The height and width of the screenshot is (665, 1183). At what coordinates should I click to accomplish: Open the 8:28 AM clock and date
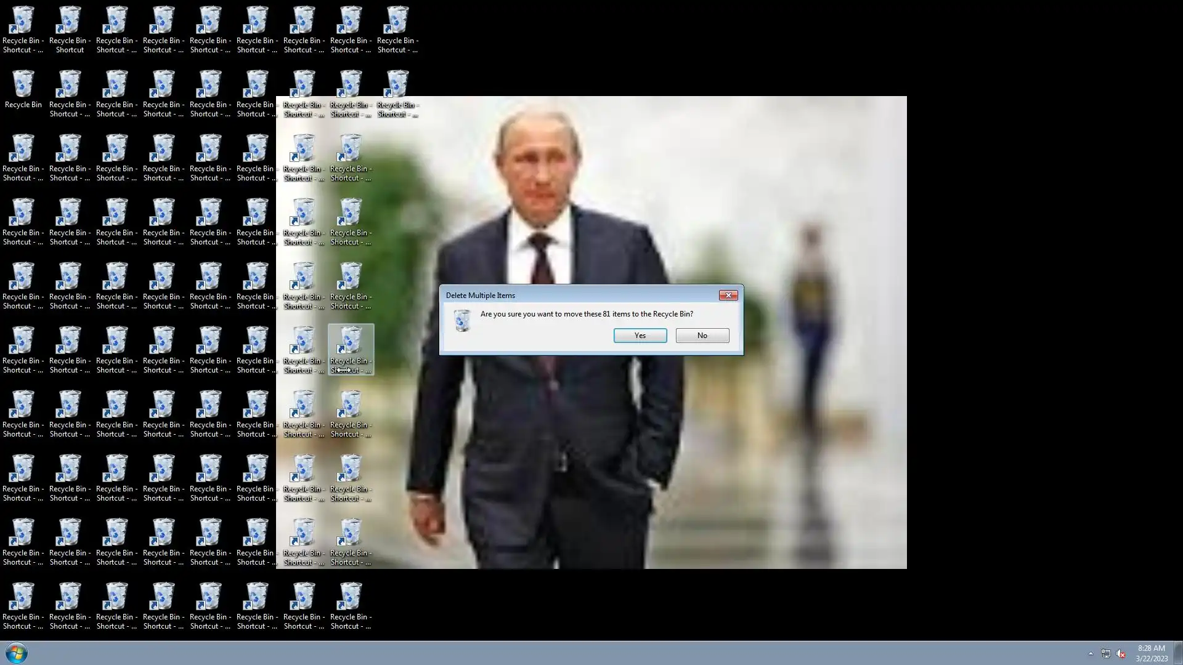click(1151, 653)
